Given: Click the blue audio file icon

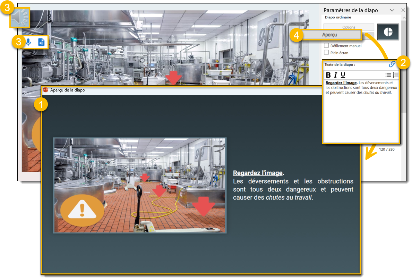Looking at the screenshot, I should tap(41, 42).
